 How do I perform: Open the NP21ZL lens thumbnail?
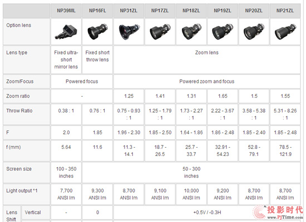[285, 32]
